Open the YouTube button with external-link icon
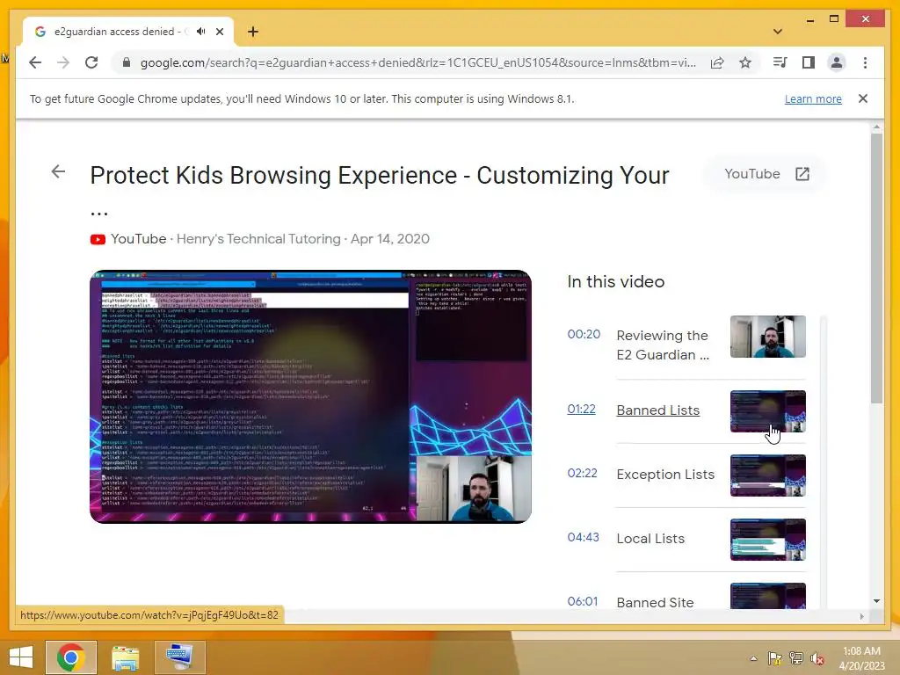900x675 pixels. point(766,174)
